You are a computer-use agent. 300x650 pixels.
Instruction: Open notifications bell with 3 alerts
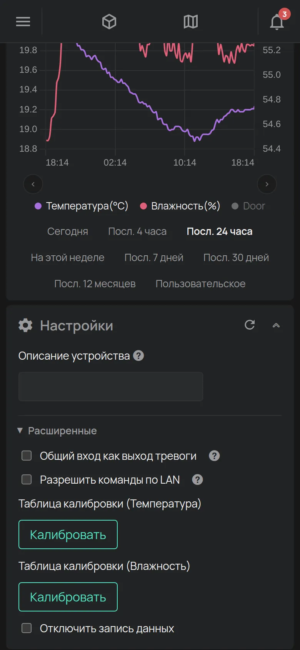point(277,22)
